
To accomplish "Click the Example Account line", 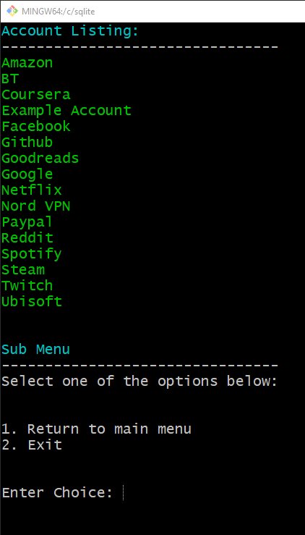I will [x=66, y=111].
